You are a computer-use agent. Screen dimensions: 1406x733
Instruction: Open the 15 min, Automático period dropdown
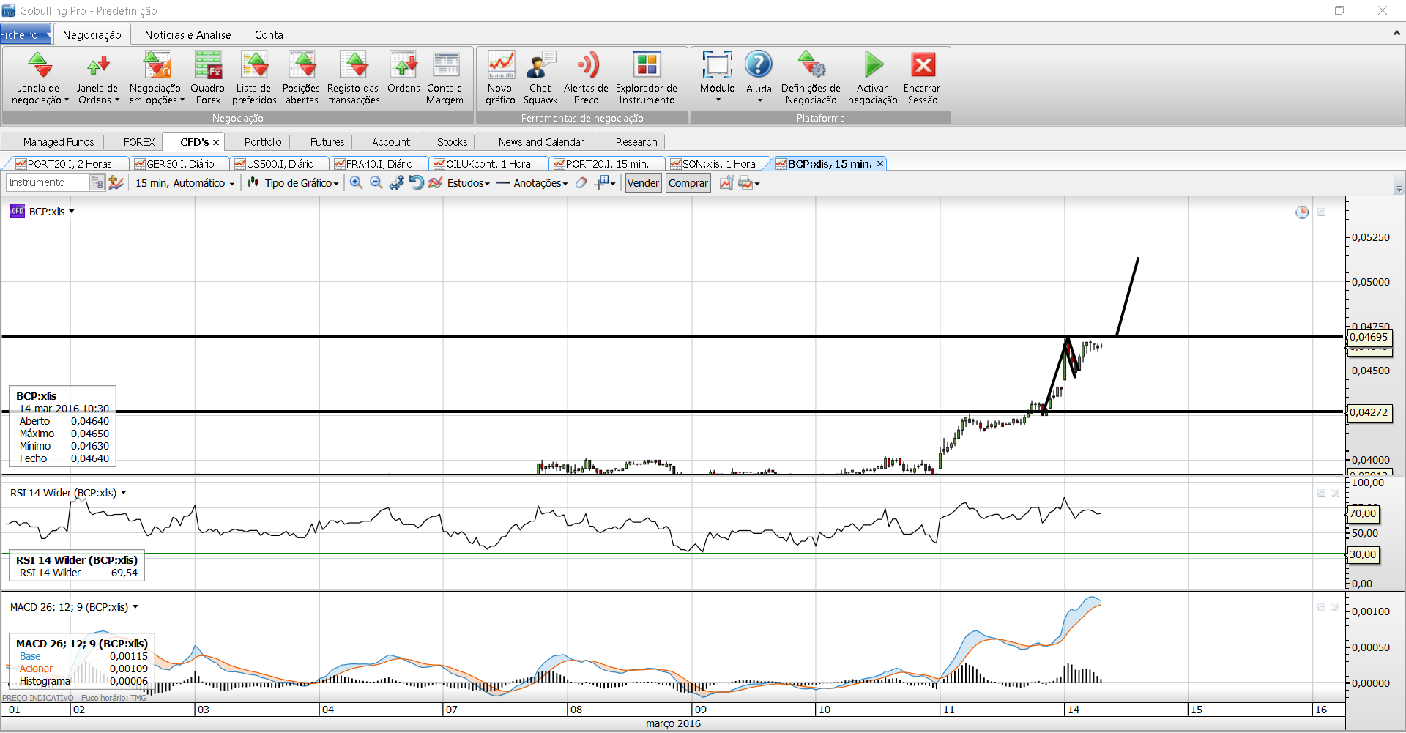click(x=185, y=183)
